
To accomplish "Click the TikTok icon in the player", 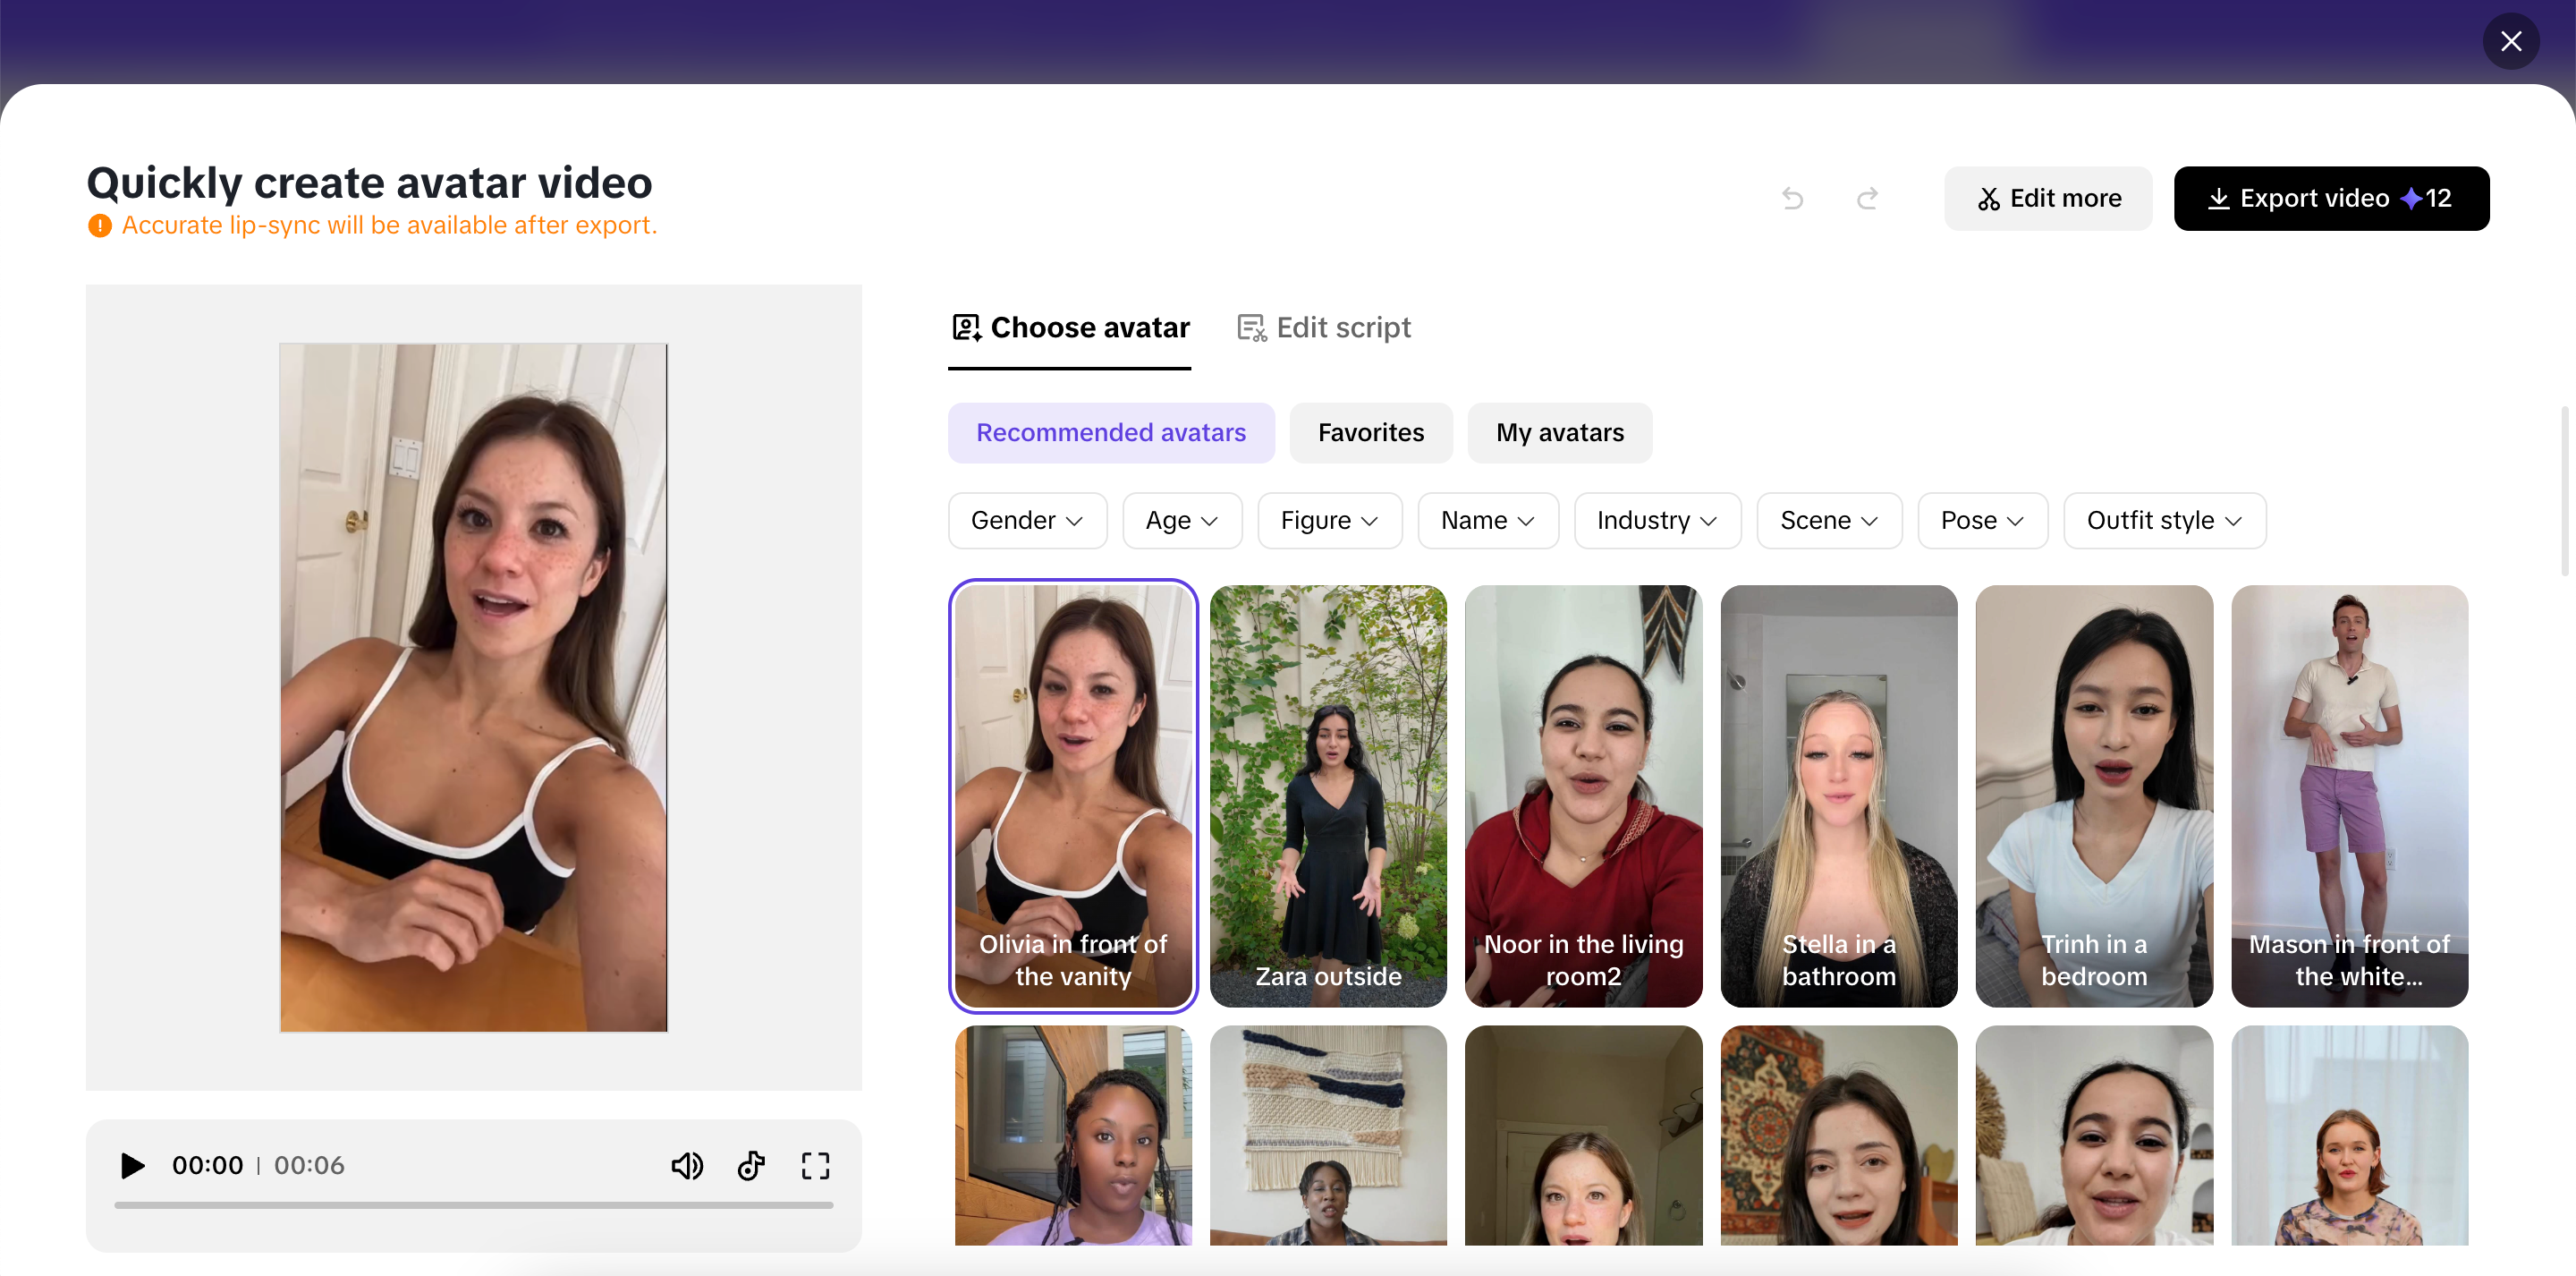I will tap(751, 1165).
